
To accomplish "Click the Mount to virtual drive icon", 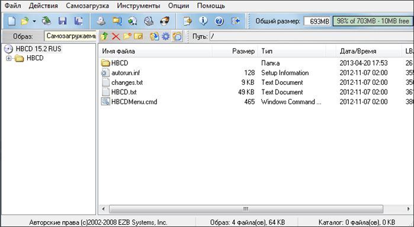I will (x=149, y=21).
